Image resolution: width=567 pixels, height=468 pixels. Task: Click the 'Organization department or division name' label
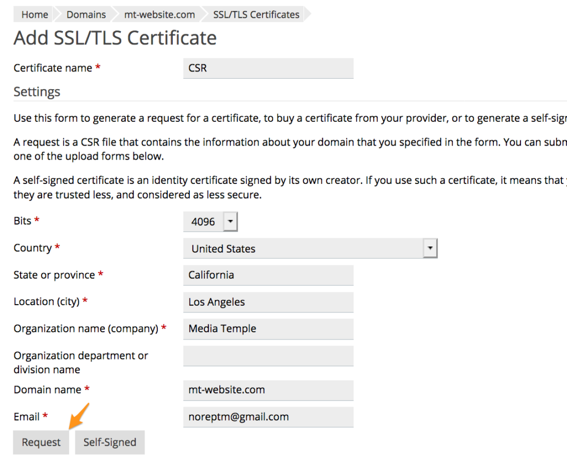80,362
